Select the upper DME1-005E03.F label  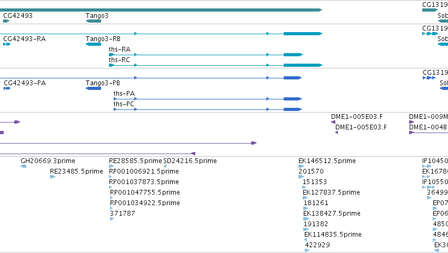357,116
